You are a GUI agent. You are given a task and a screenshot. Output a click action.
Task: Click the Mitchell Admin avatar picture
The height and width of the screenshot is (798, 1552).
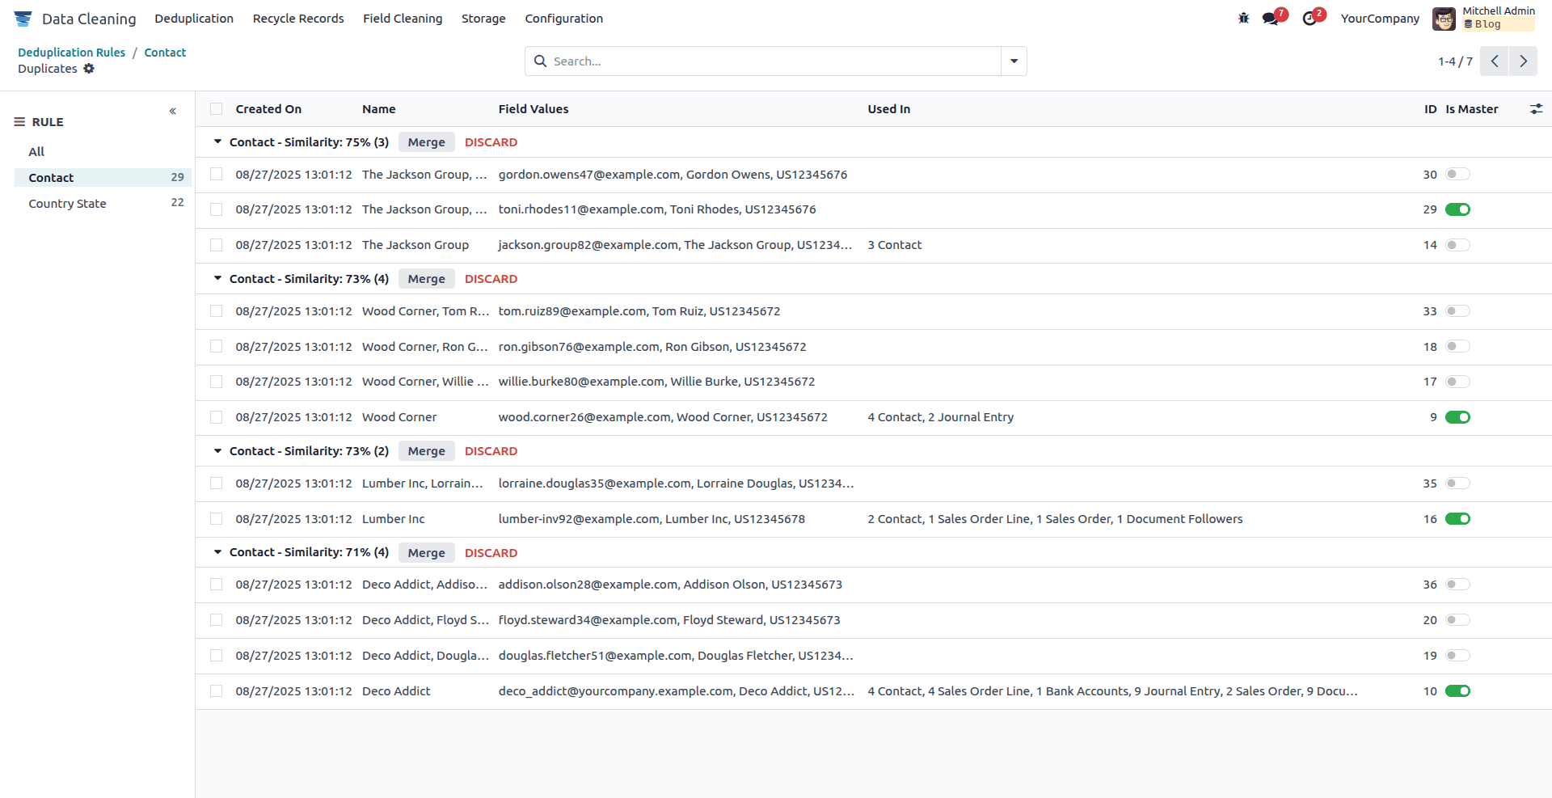click(1445, 19)
